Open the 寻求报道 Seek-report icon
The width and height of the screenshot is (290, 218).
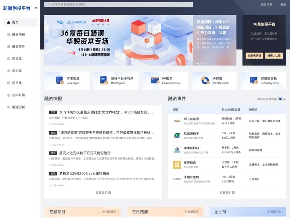point(60,81)
